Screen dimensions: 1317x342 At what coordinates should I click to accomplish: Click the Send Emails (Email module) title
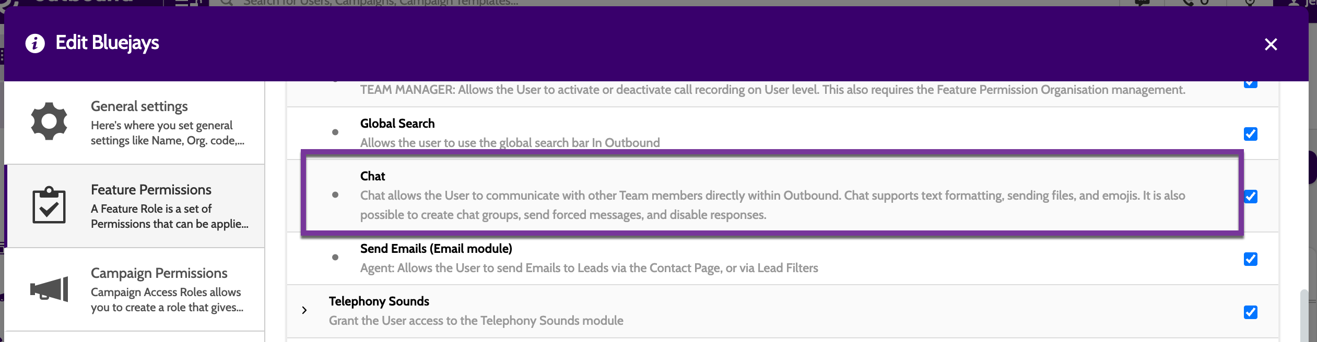point(436,249)
